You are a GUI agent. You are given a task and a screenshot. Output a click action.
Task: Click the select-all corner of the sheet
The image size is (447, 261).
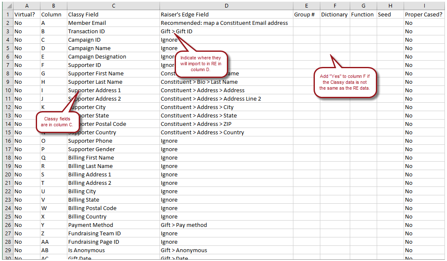8,6
